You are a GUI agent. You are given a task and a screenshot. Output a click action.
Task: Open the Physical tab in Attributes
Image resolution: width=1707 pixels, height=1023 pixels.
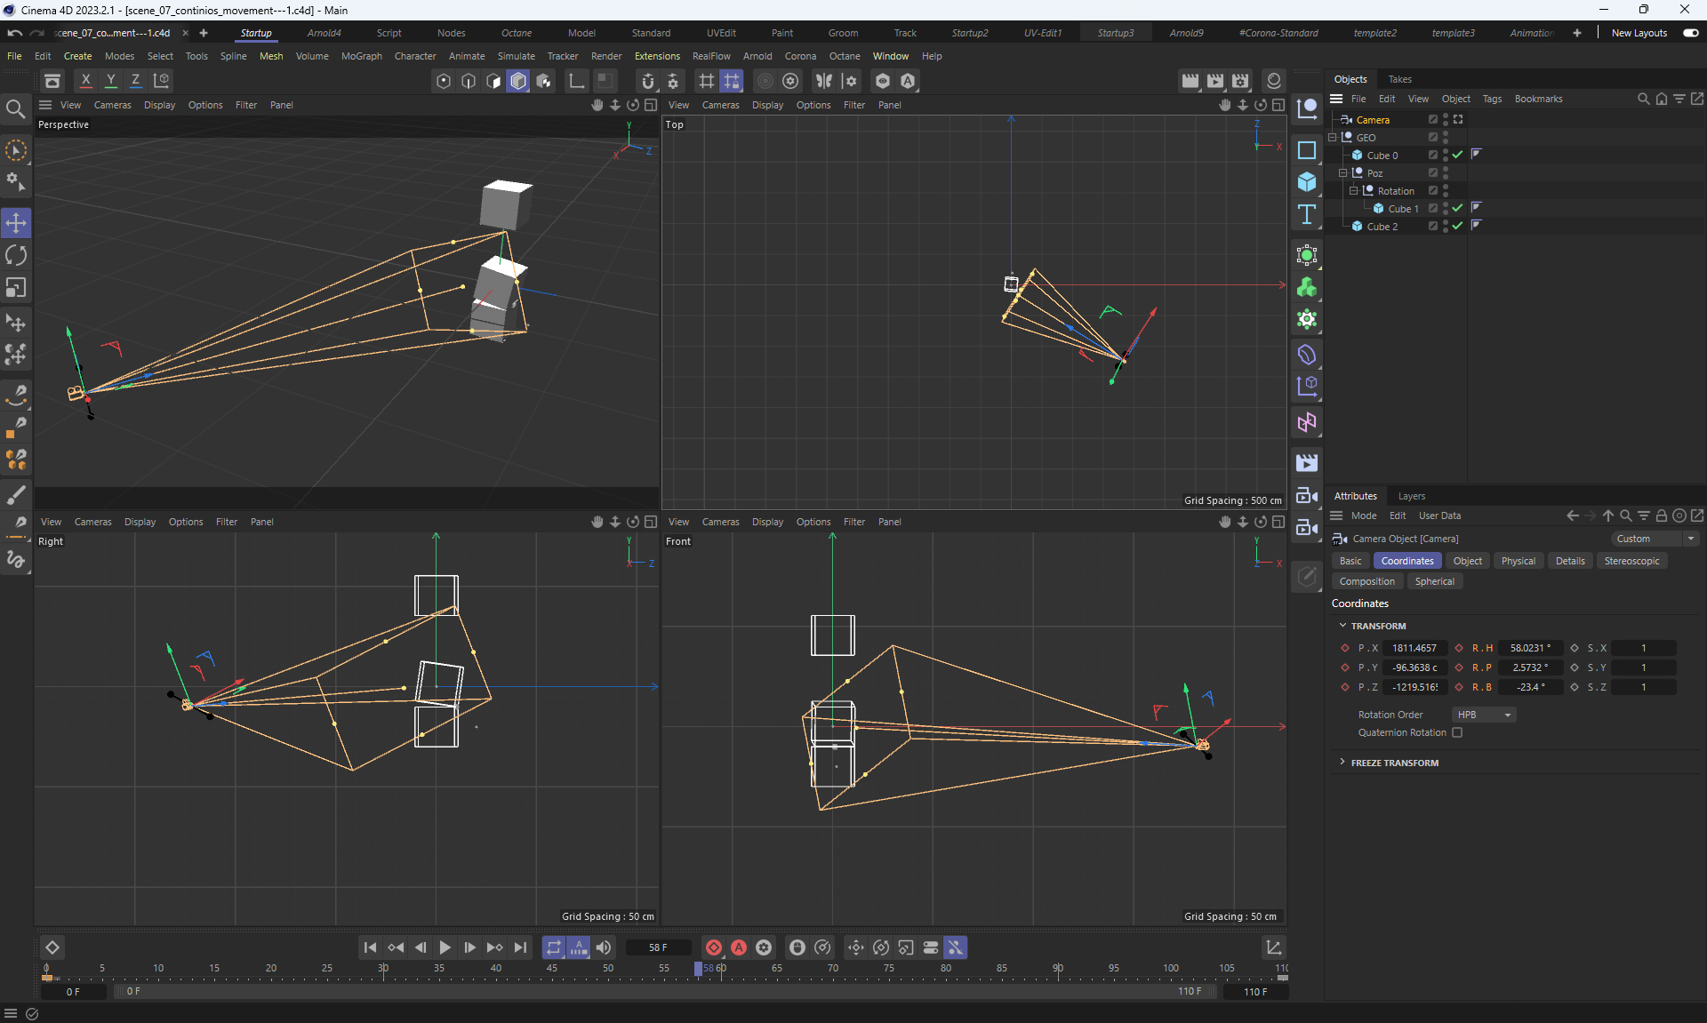1518,561
